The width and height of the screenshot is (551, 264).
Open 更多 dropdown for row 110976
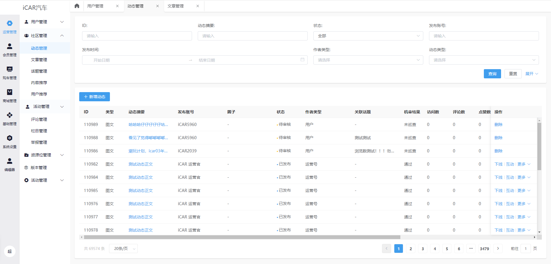(x=524, y=204)
